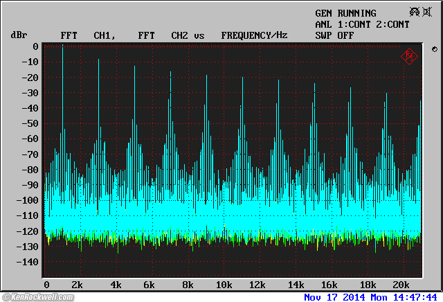Select the FFT CH1 trace label
Screen dimensions: 443x302
[86, 35]
